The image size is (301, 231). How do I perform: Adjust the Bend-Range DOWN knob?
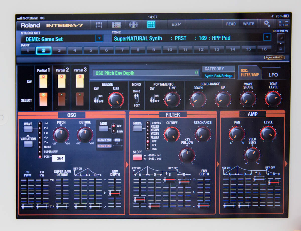click(198, 99)
